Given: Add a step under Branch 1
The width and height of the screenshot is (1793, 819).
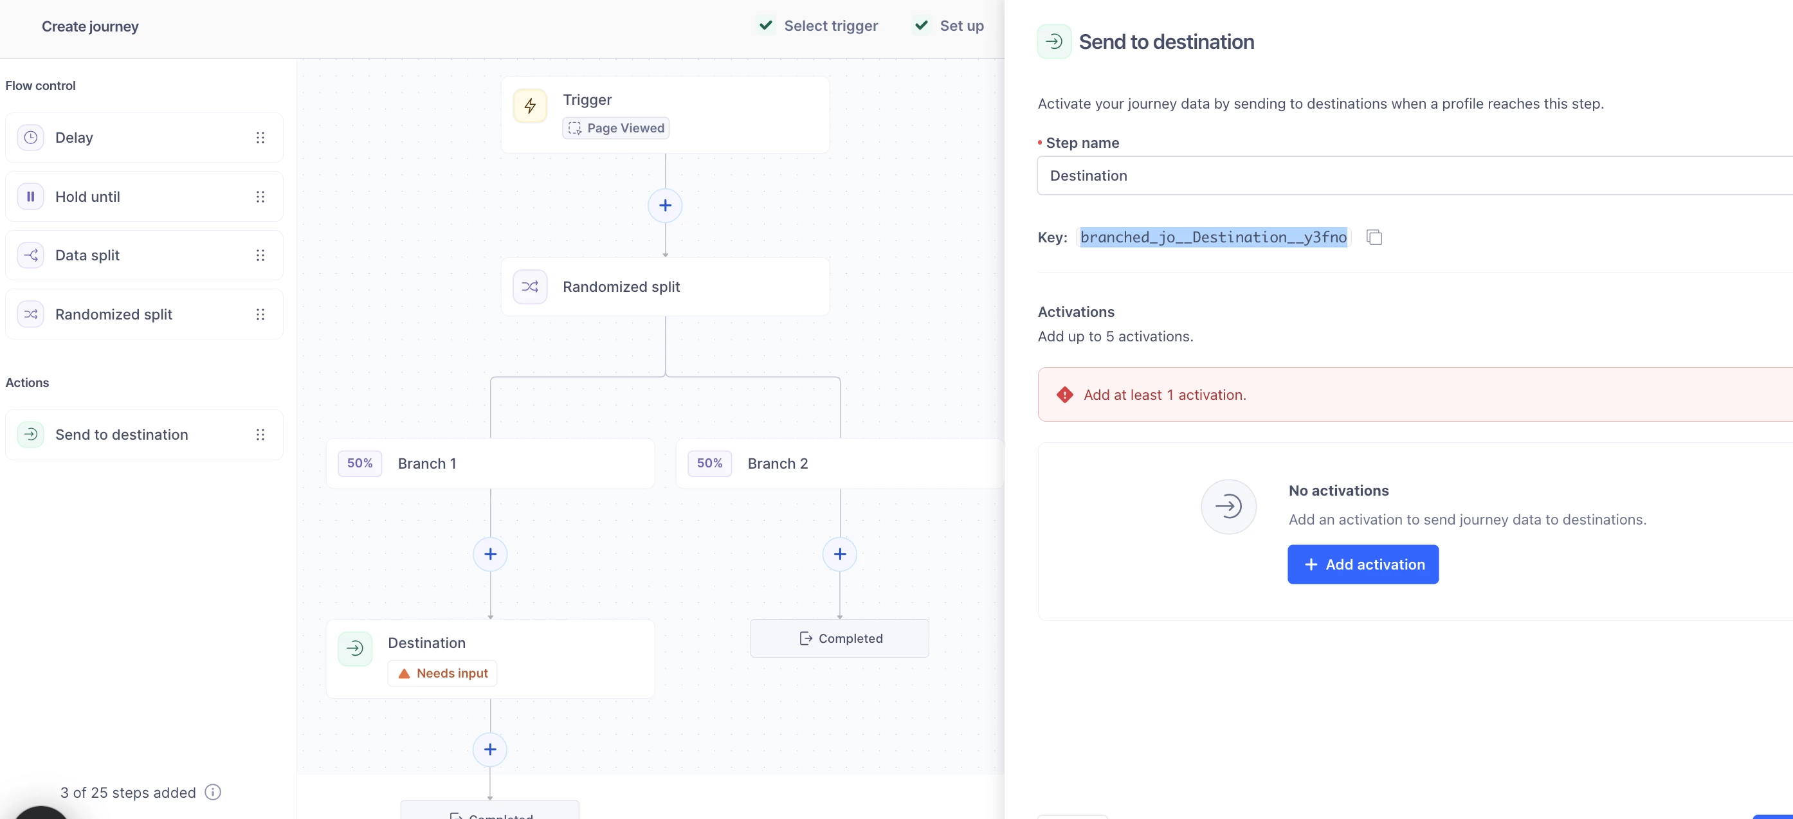Looking at the screenshot, I should click(x=491, y=554).
